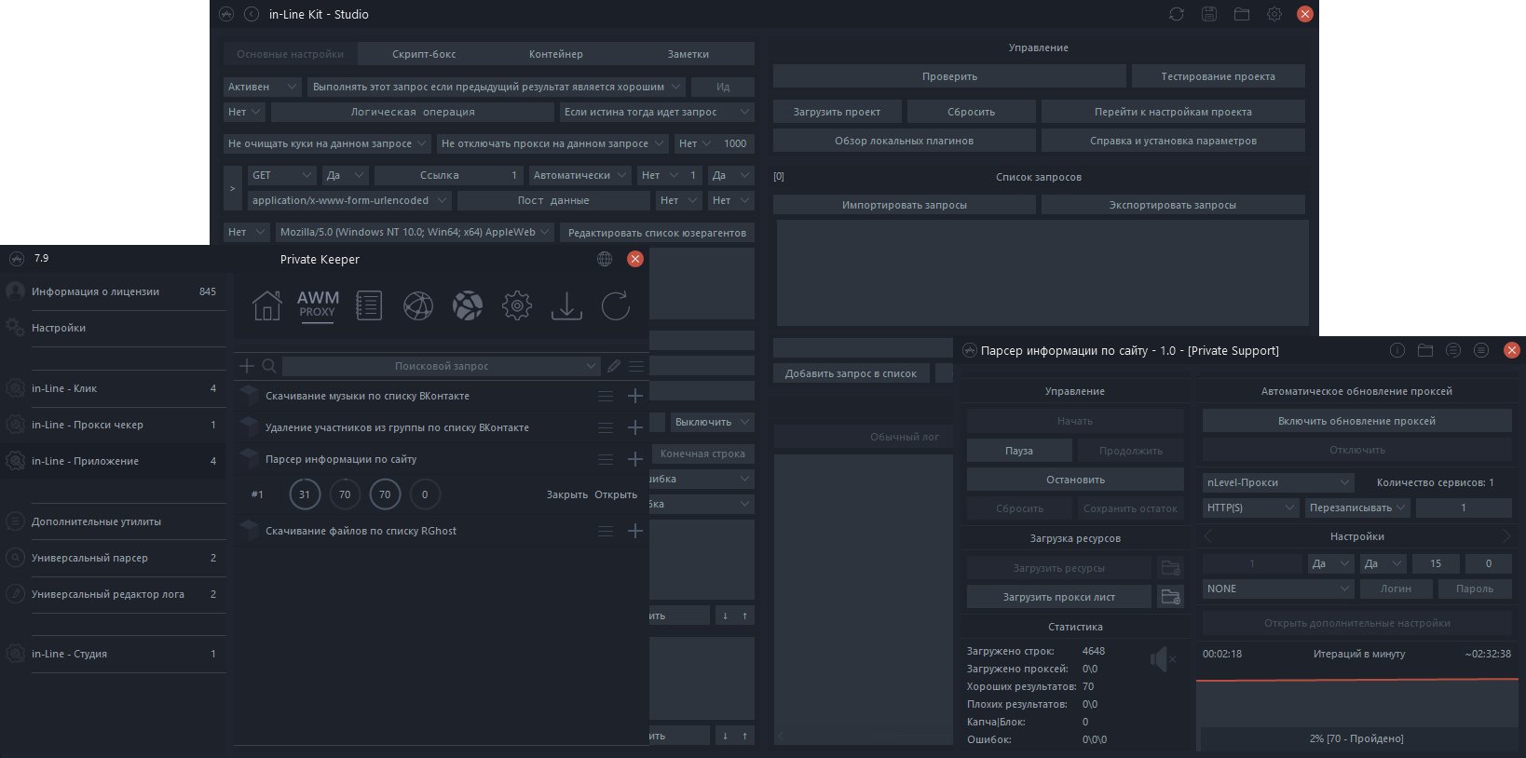1526x758 pixels.
Task: Open the 'NONE' dropdown in parser settings
Action: pos(1278,589)
